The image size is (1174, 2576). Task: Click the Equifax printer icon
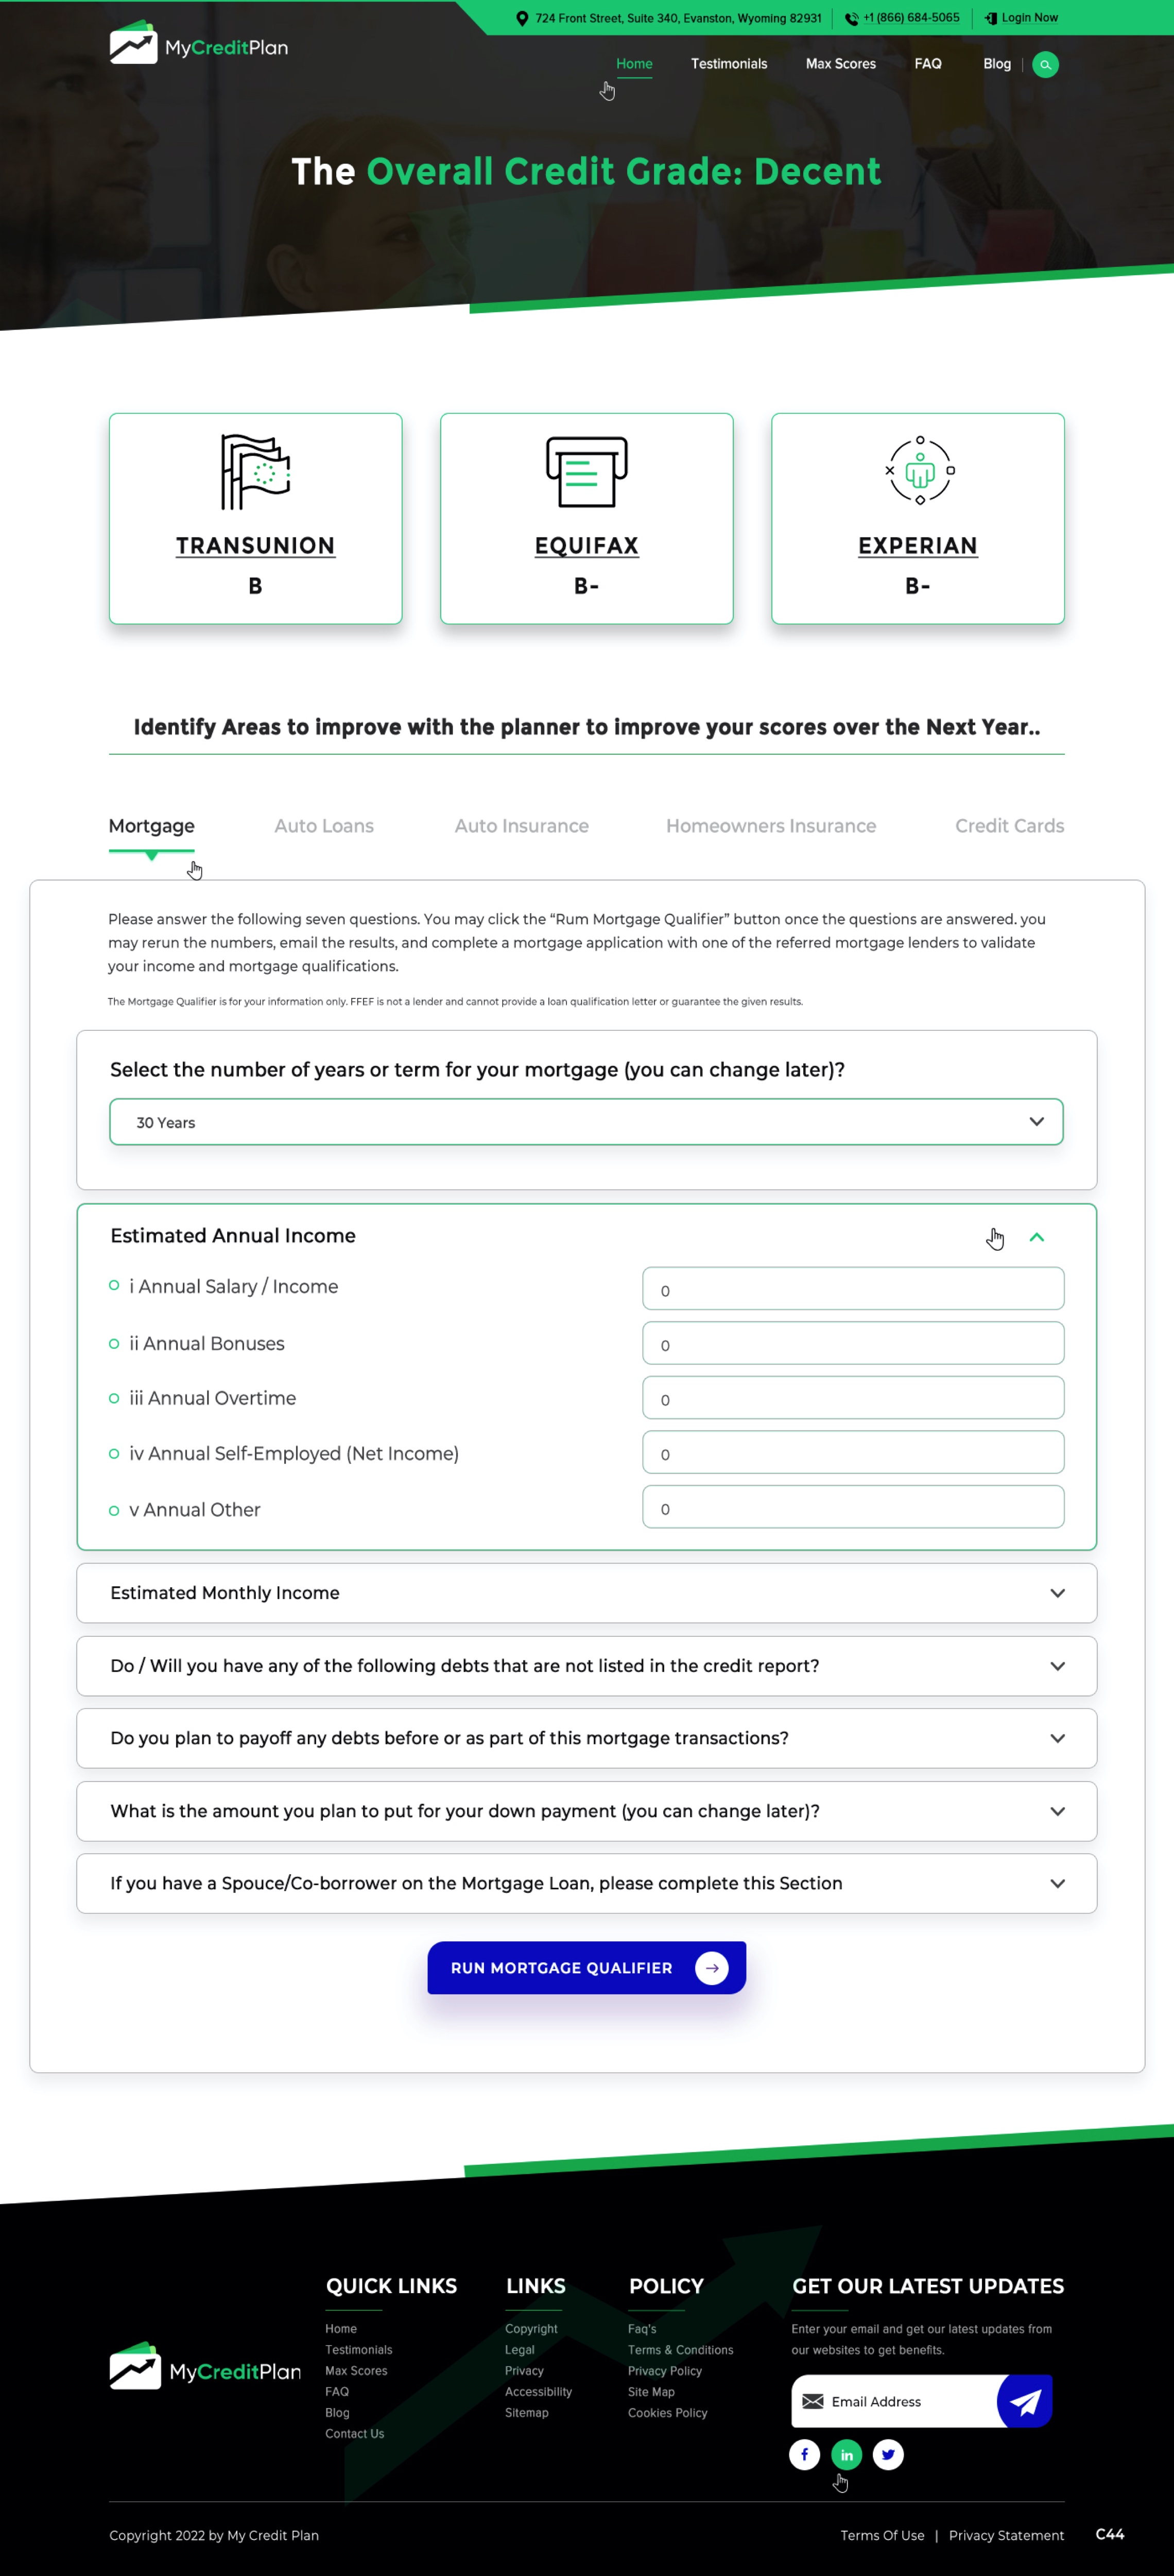[x=586, y=471]
